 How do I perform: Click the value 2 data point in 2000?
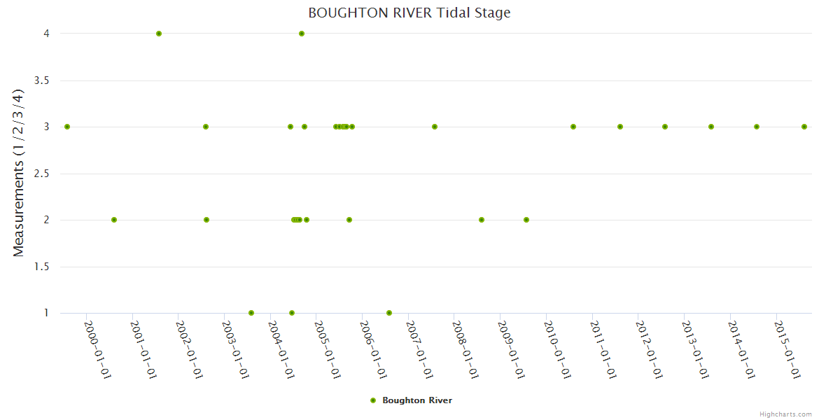(114, 220)
